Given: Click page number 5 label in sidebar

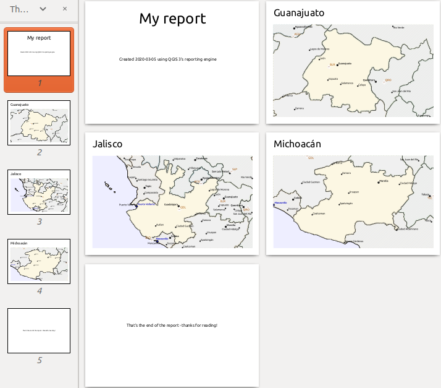Looking at the screenshot, I should 39,360.
